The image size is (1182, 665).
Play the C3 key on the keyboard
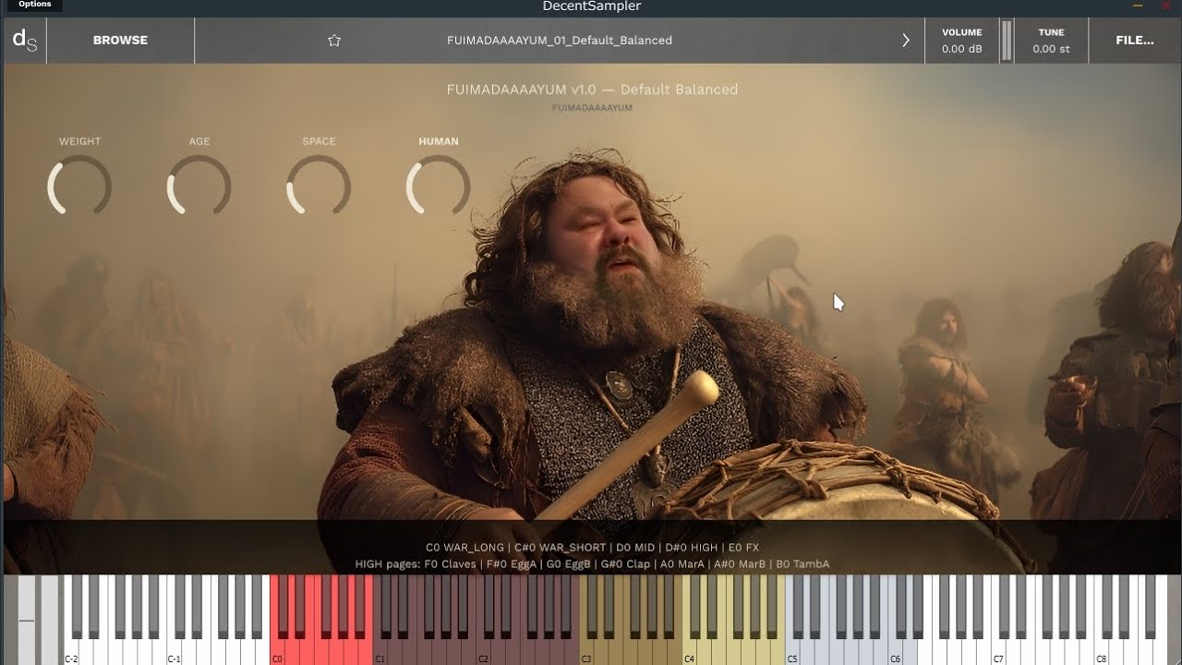(587, 652)
